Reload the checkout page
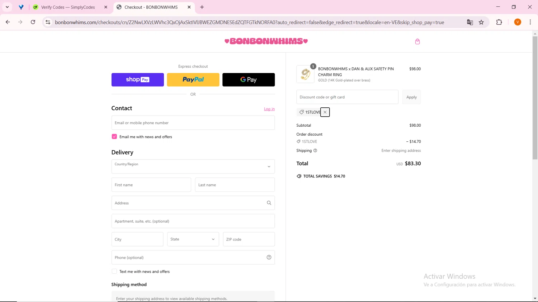This screenshot has width=538, height=302. tap(33, 22)
